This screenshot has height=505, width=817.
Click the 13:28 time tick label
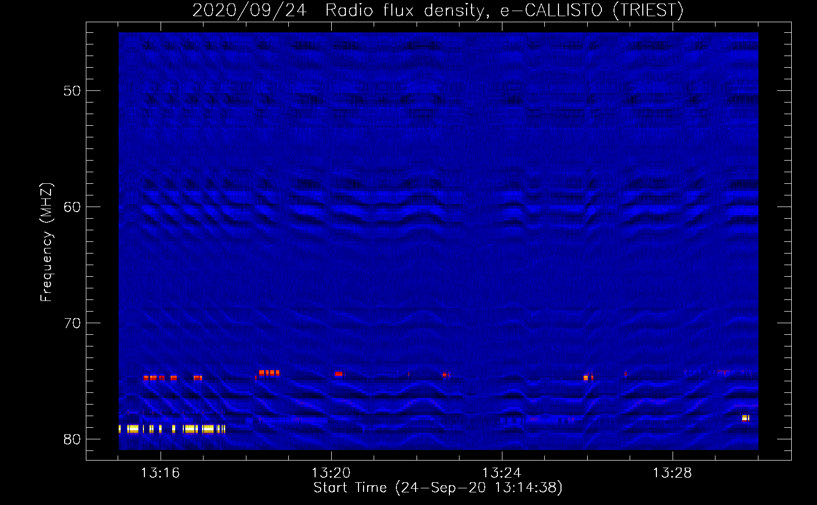pos(672,473)
